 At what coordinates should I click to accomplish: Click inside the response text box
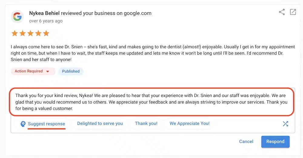(151, 102)
